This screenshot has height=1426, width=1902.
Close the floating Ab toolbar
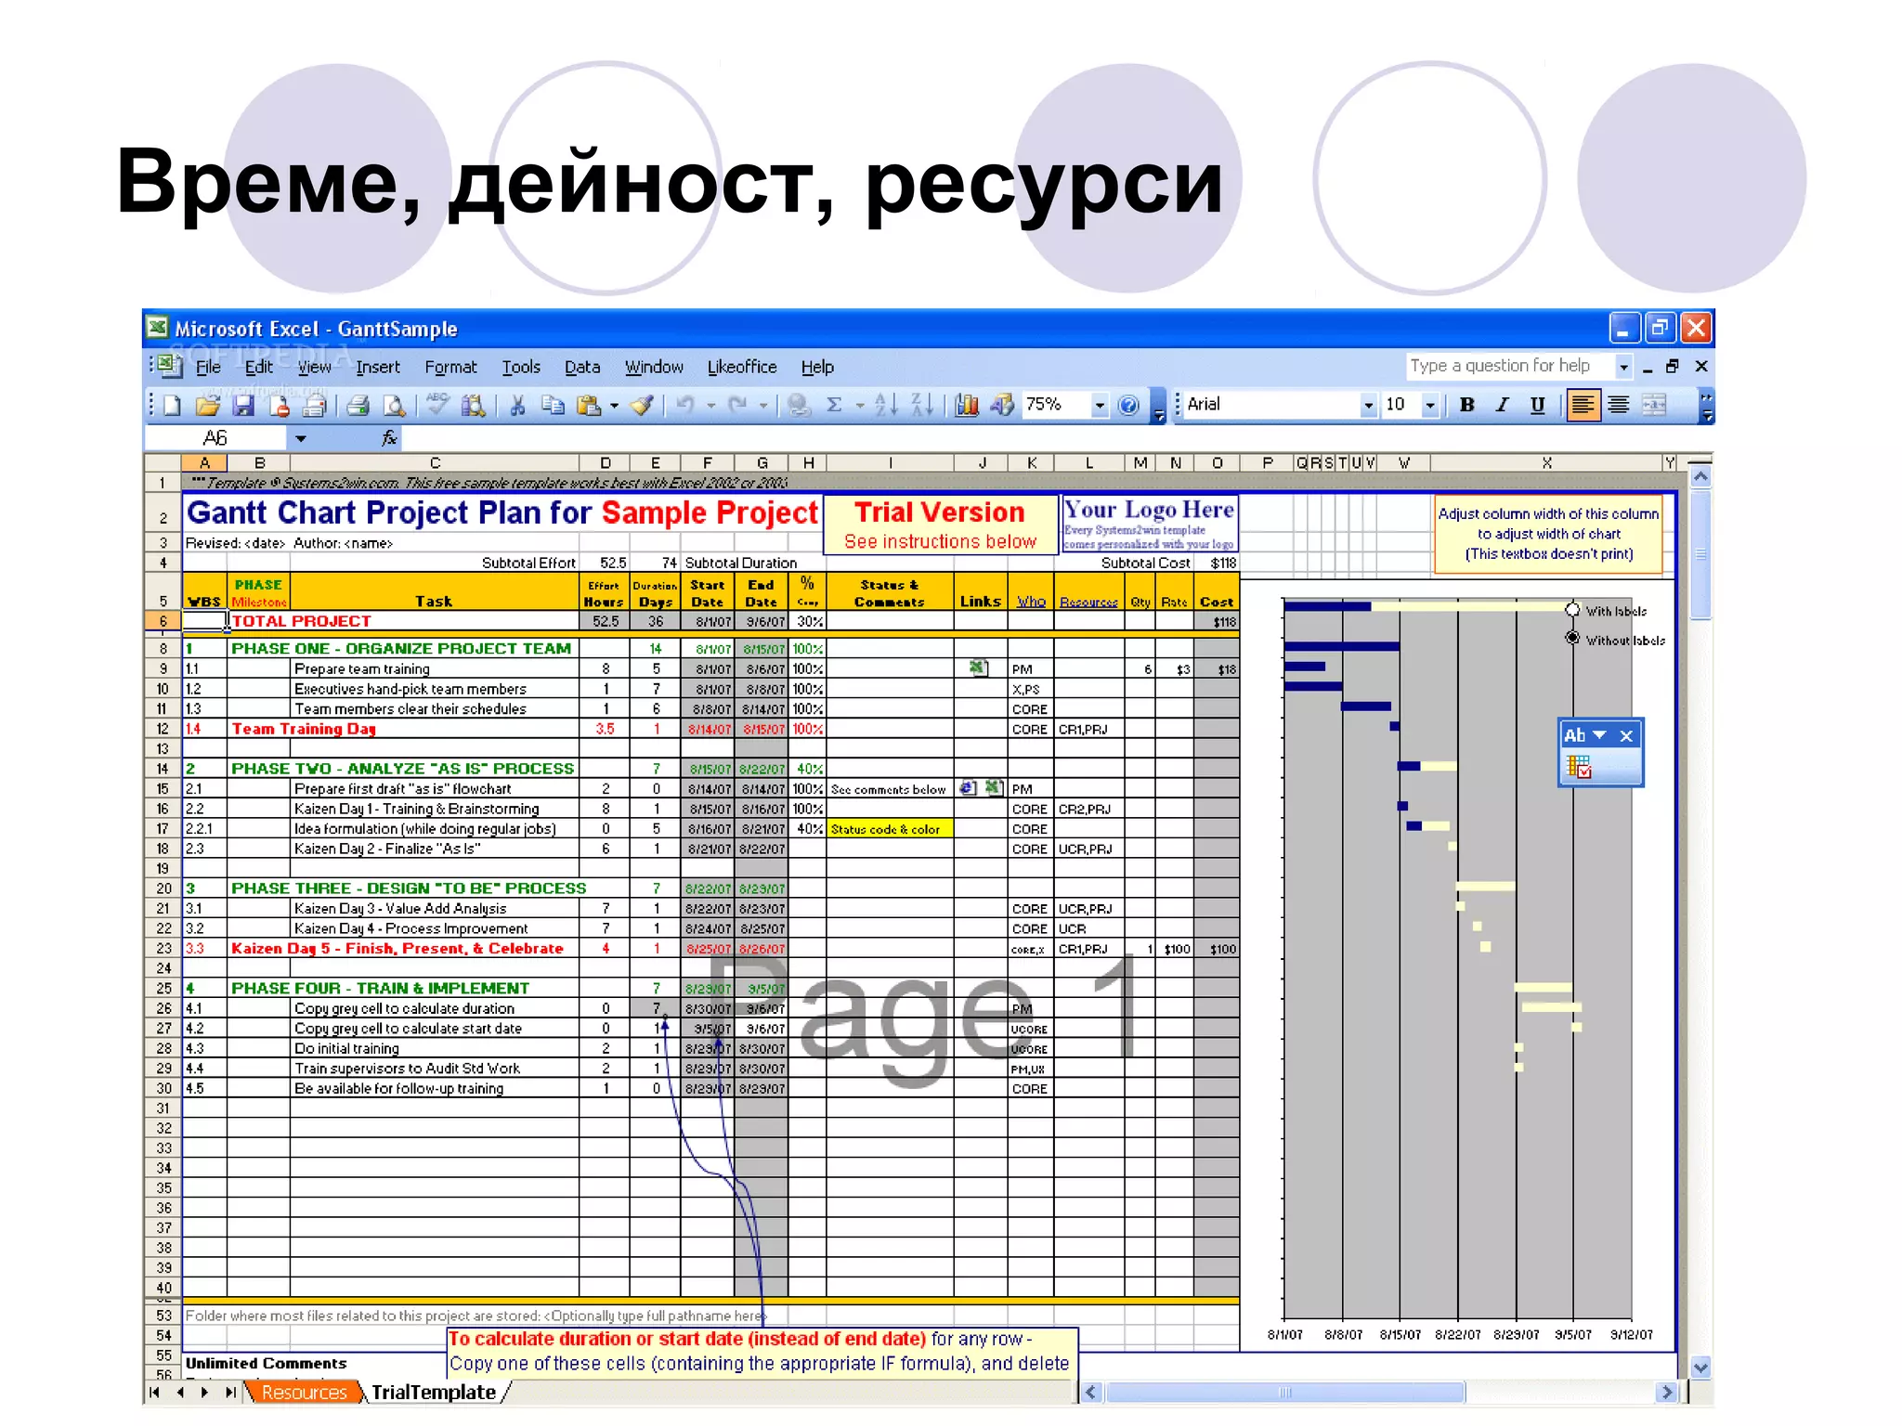click(x=1626, y=735)
